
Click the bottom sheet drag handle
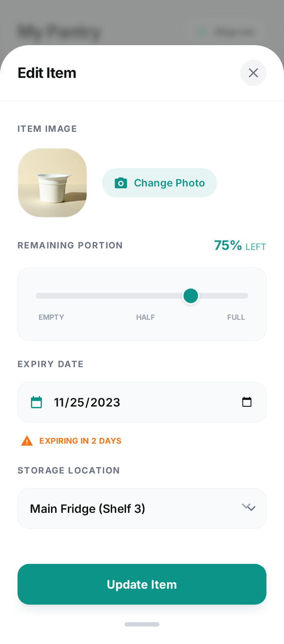pyautogui.click(x=142, y=624)
